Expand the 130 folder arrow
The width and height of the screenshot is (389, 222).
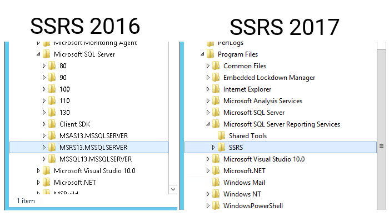coord(44,113)
